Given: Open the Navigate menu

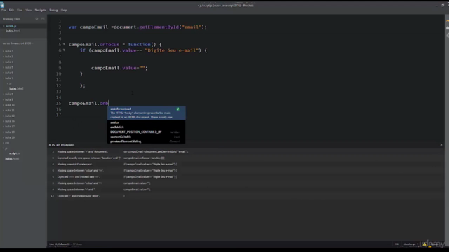Looking at the screenshot, I should 41,10.
